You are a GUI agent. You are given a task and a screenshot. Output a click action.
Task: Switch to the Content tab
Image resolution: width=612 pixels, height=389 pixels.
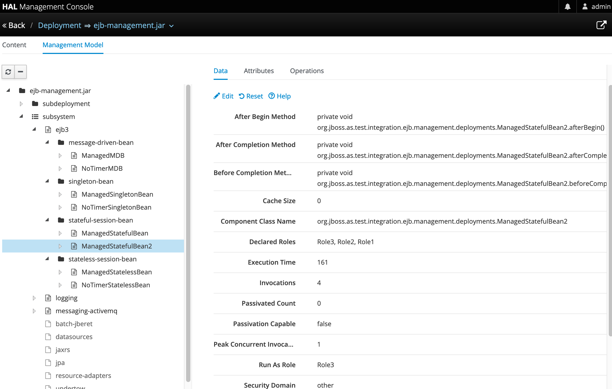click(14, 45)
